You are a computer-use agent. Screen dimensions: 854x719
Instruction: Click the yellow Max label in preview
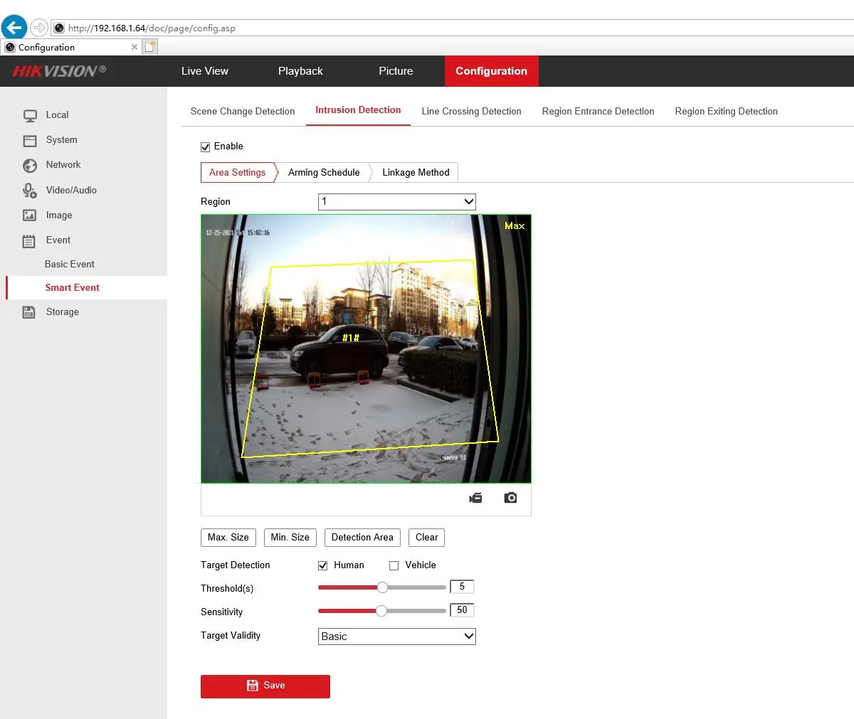(515, 226)
